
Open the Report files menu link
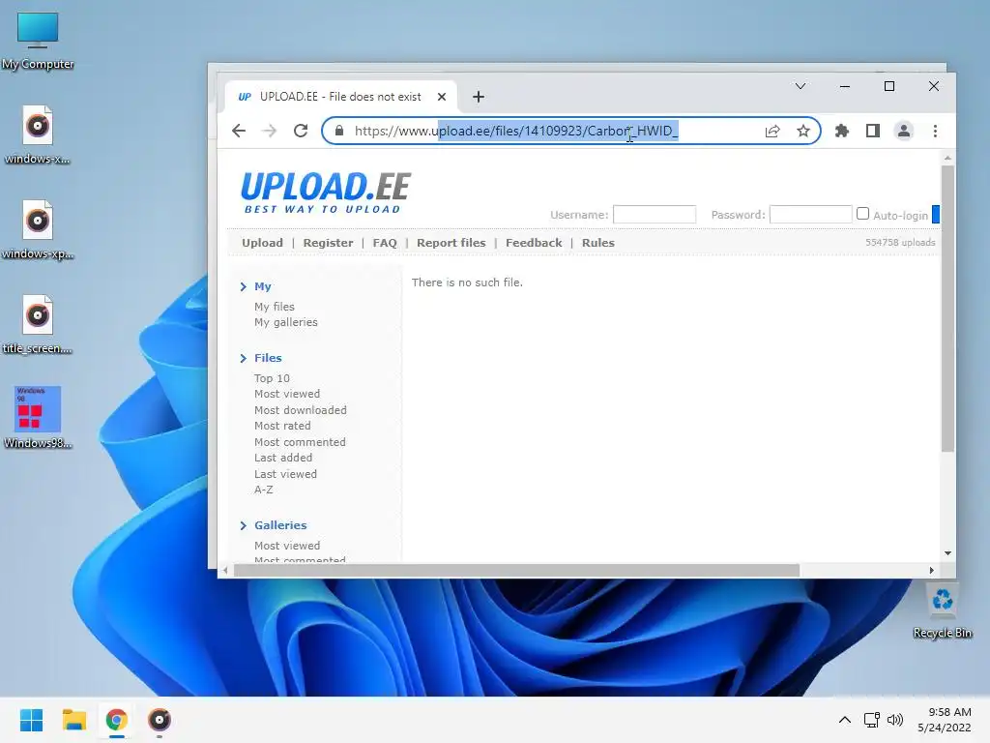[x=451, y=243]
